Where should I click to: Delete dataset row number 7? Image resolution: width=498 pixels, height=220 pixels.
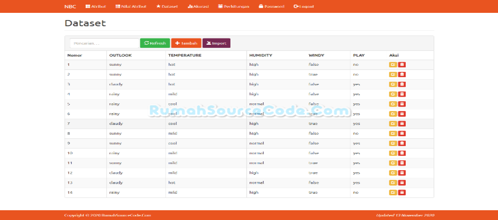(402, 124)
